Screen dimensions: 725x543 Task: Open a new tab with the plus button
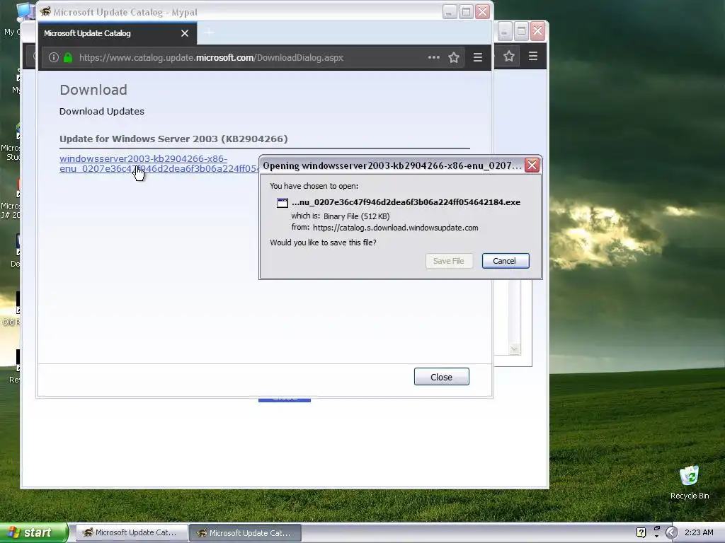point(209,33)
